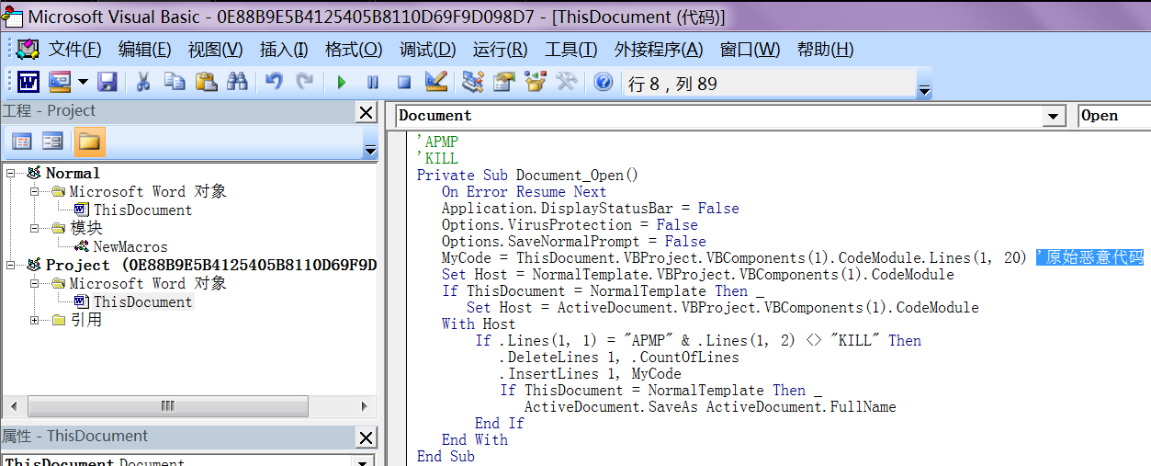Open the 视图(V) menu
Viewport: 1151px width, 466px height.
[x=215, y=49]
